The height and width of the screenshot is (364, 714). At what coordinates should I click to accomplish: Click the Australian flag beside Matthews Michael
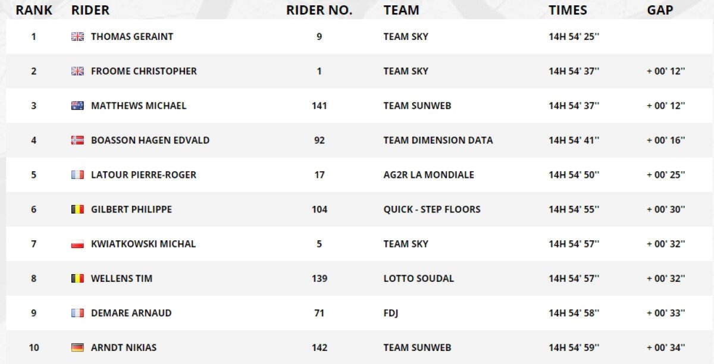pyautogui.click(x=77, y=106)
